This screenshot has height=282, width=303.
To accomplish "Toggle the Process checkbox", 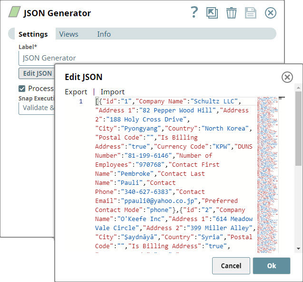I will click(22, 88).
